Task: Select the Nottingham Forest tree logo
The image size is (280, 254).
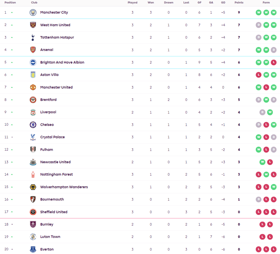Action: coord(33,174)
